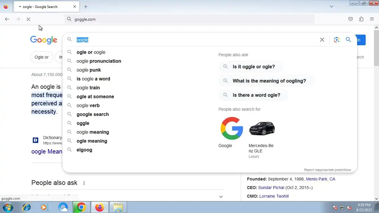Open a new tab with the plus button
The image size is (379, 213).
tap(86, 7)
